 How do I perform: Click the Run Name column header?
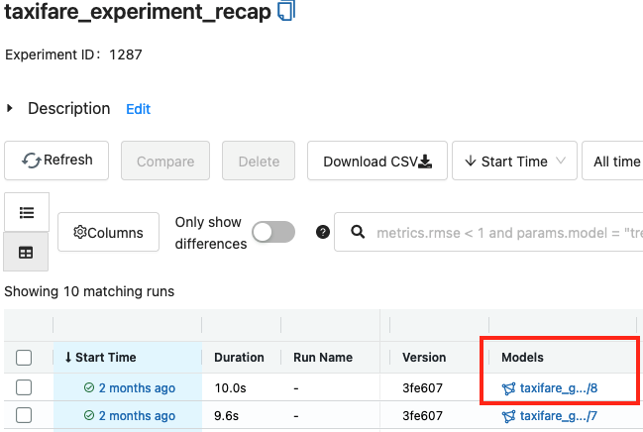[323, 358]
